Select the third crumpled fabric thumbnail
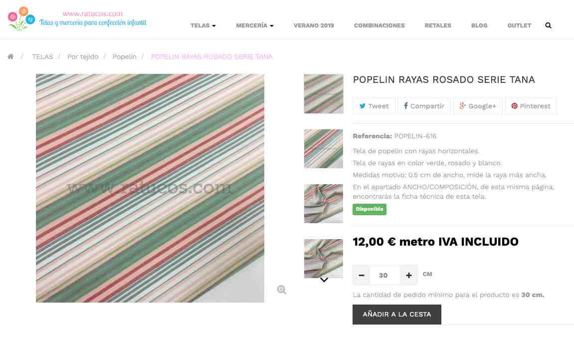Screen dimensions: 574x340 pos(324,204)
